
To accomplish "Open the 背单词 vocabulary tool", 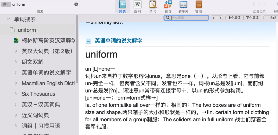I will (183, 7).
